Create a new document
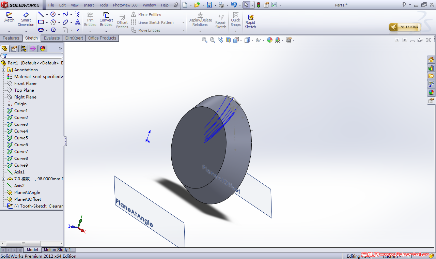 click(x=185, y=5)
